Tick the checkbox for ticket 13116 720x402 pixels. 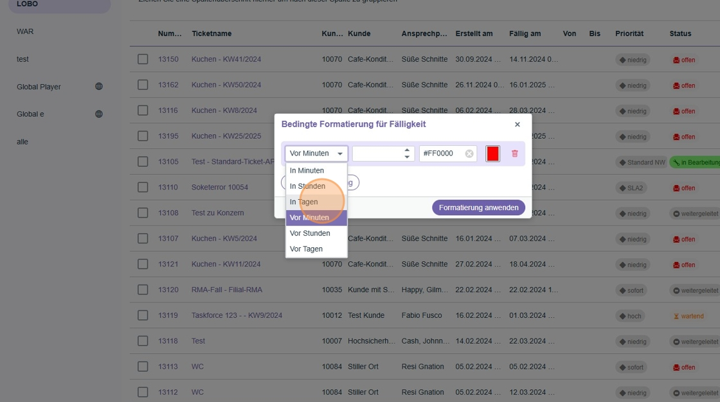pos(143,110)
